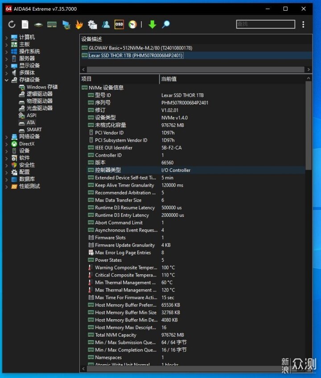321x378 pixels.
Task: Click the user account toolbar icon
Action: click(x=106, y=24)
